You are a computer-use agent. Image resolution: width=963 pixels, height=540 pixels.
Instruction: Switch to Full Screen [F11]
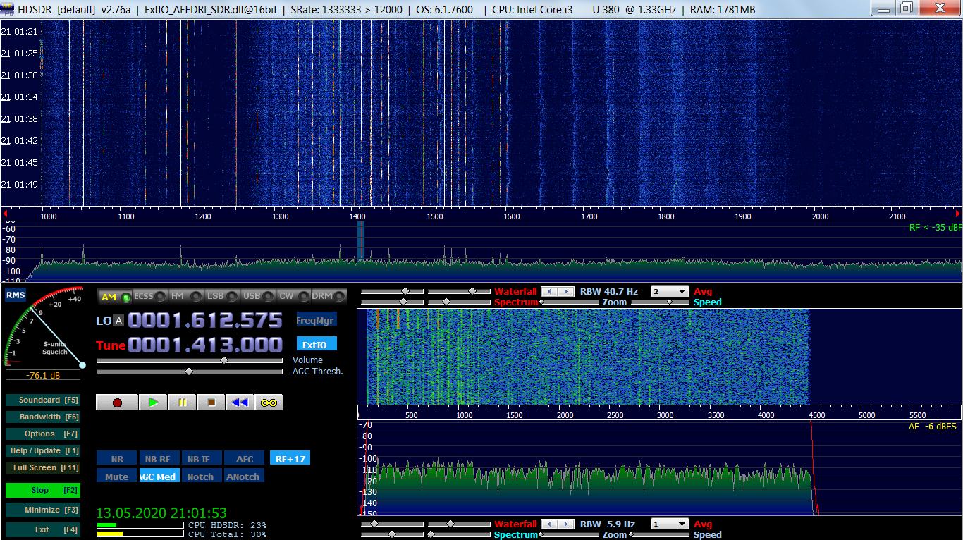click(42, 467)
